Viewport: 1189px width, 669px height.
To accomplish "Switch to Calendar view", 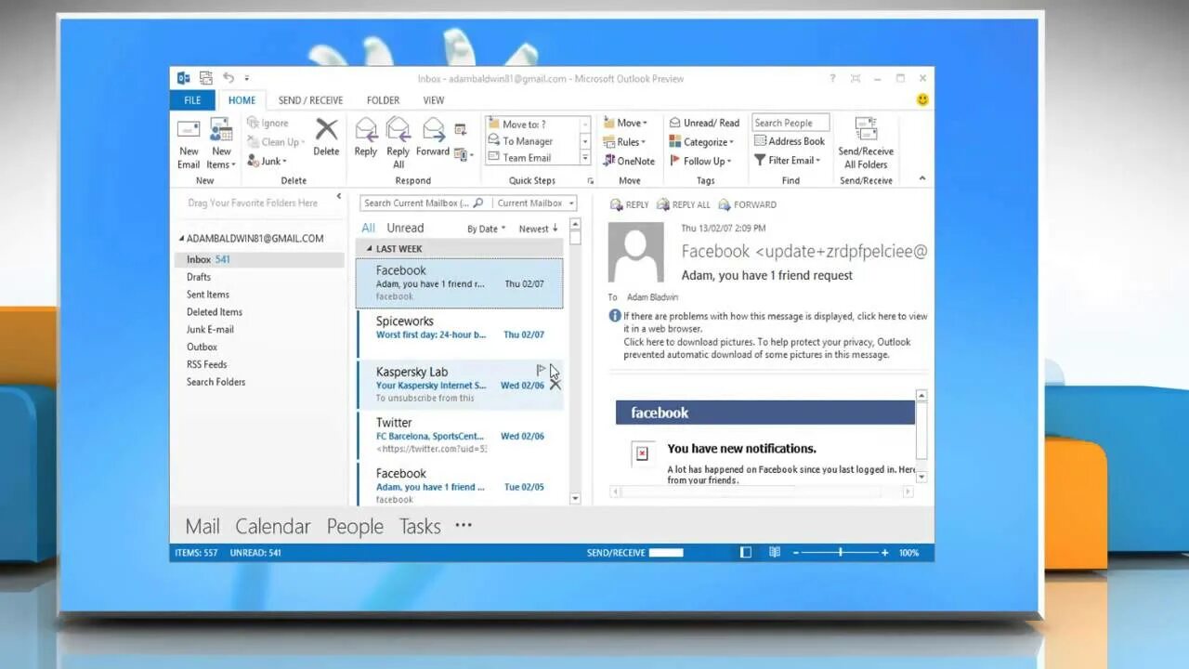I will click(x=273, y=527).
